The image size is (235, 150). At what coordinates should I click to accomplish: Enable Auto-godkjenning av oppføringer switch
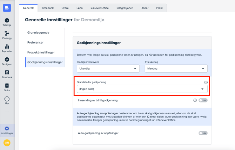coord(203,133)
